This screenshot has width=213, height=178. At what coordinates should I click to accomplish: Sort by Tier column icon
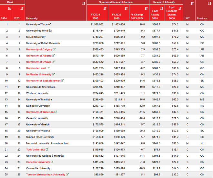(192, 3)
